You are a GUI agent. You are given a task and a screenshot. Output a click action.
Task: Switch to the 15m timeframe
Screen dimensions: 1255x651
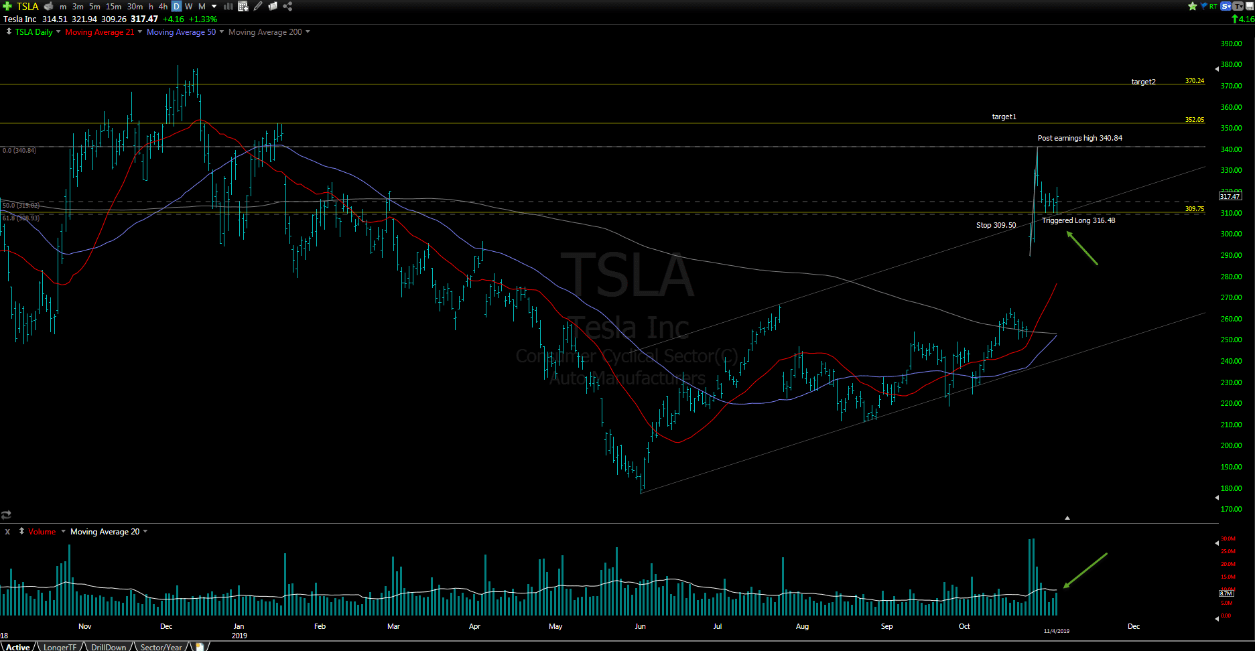113,7
